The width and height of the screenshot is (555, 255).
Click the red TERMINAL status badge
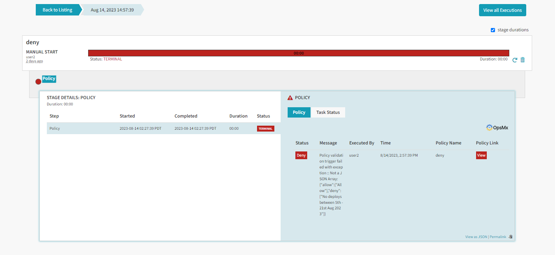[266, 129]
